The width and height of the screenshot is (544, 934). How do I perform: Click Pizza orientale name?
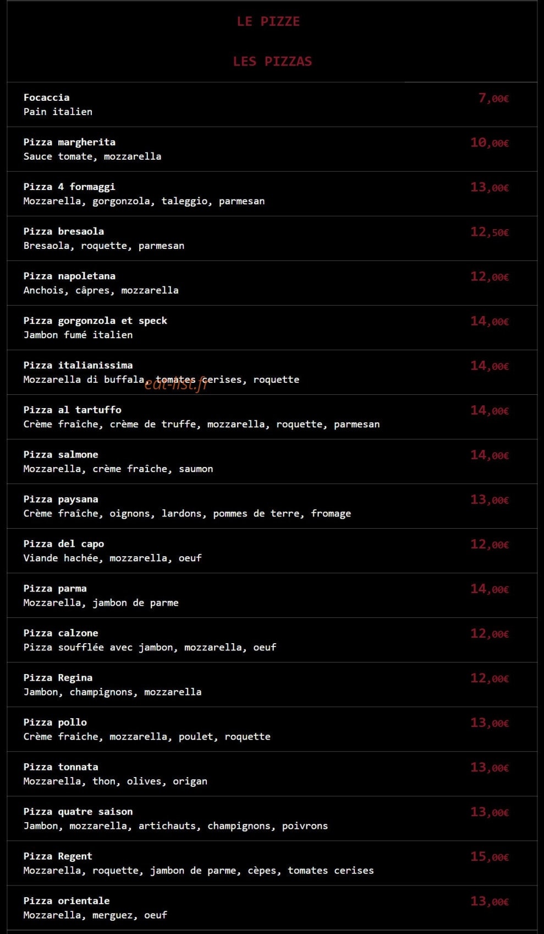coord(67,900)
